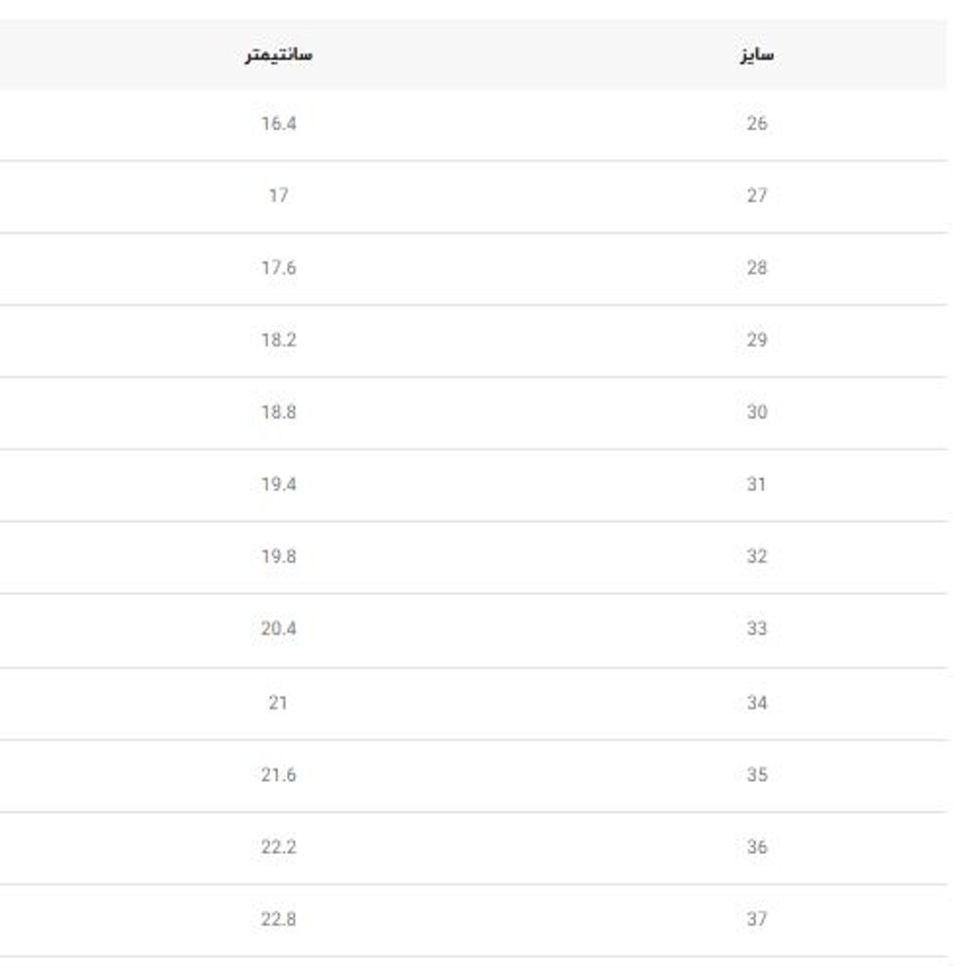Select the 19.8 centimeter cell

point(279,557)
